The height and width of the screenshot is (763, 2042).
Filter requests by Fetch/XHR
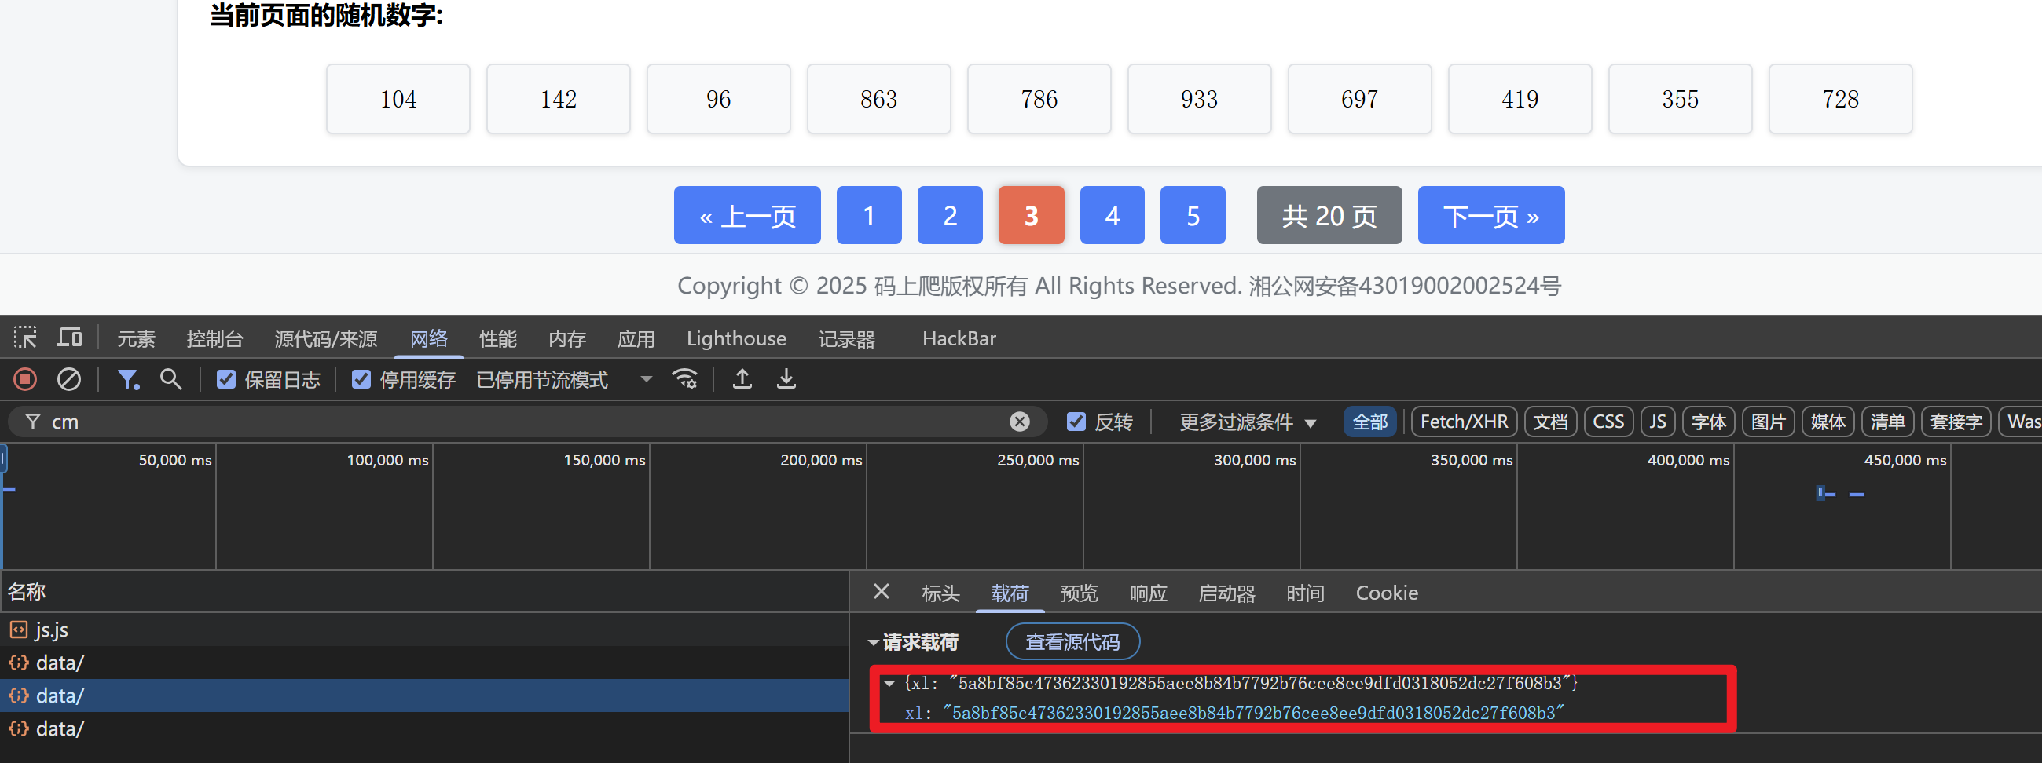[x=1464, y=422]
